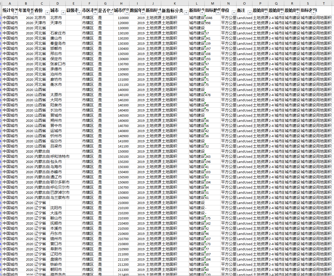
Task: Select the 沈阳市 city cell
Action: tap(58, 208)
